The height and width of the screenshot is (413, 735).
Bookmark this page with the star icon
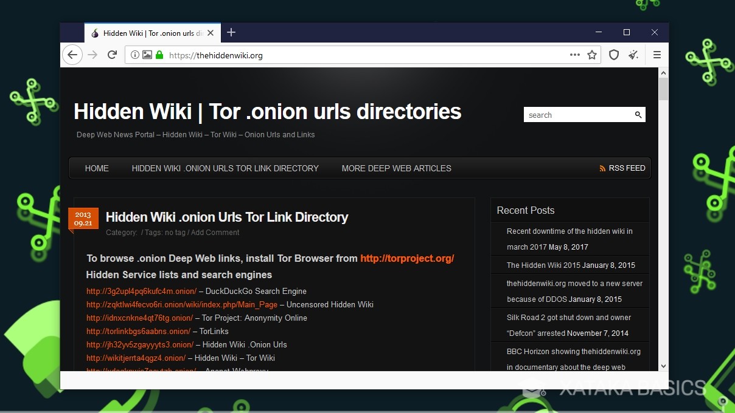point(591,55)
